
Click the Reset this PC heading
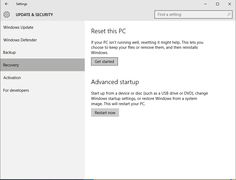(108, 31)
